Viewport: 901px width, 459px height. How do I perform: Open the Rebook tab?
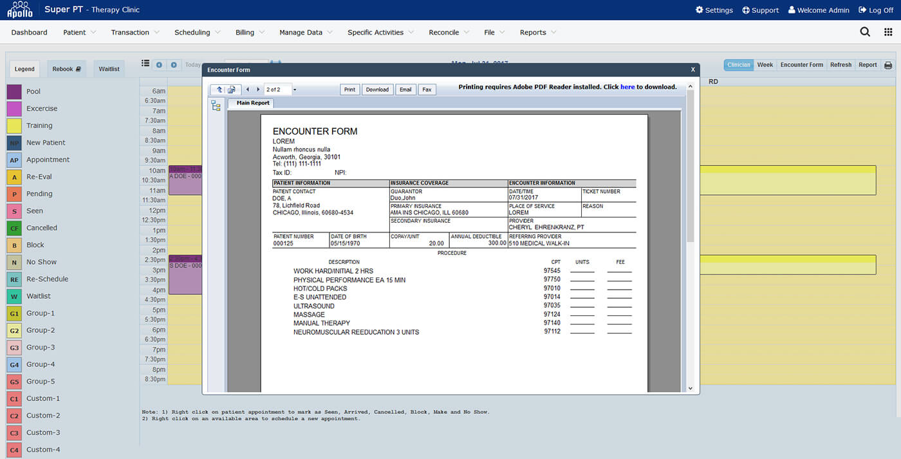tap(66, 69)
